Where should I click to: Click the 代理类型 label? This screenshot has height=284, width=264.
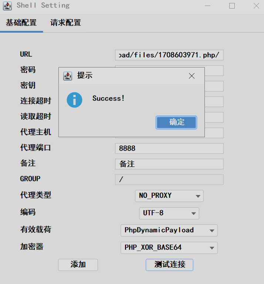click(35, 195)
